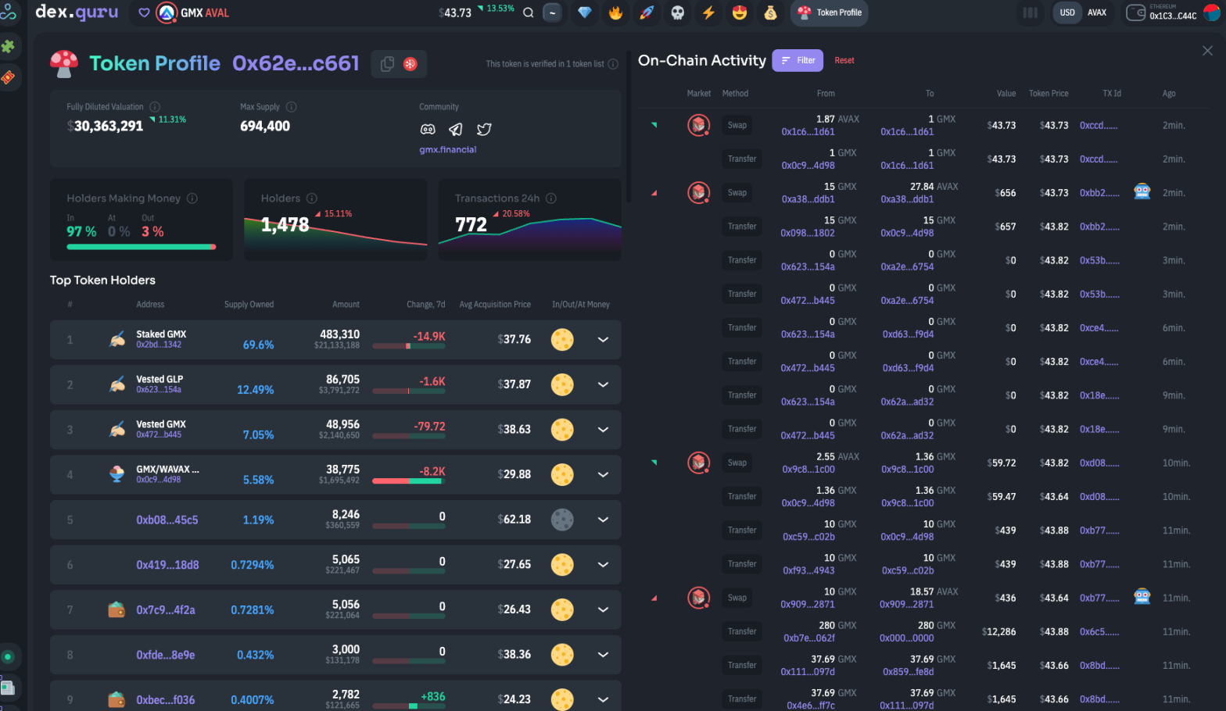Click the market icon on the 2.55 AVAX swap
The height and width of the screenshot is (711, 1226).
(x=698, y=463)
